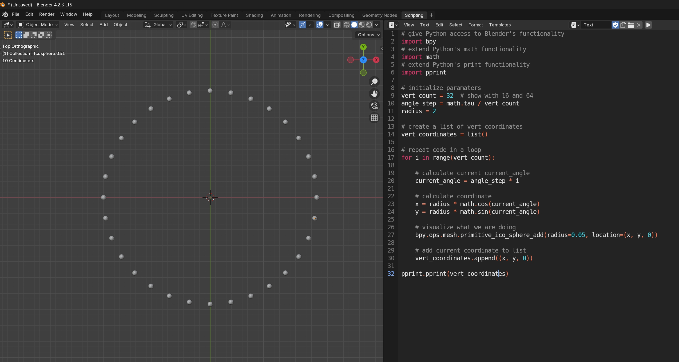
Task: Toggle fake user shield for Text
Action: [x=615, y=25]
